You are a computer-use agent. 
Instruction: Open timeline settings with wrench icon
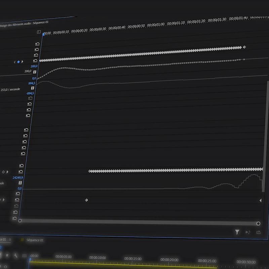coord(15,256)
